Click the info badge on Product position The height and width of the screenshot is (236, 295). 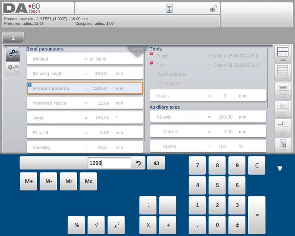30,85
